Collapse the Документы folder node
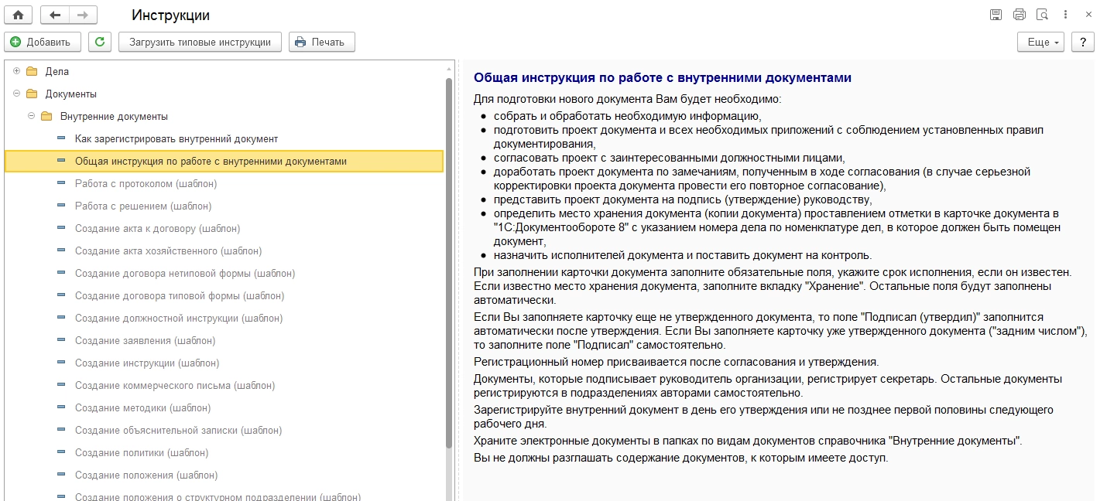This screenshot has width=1107, height=501. pyautogui.click(x=17, y=94)
